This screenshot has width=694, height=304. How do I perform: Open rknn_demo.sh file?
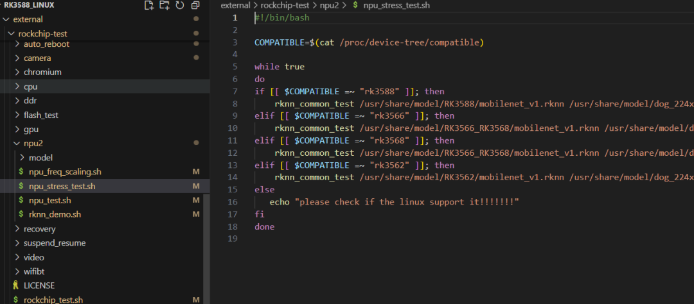55,215
